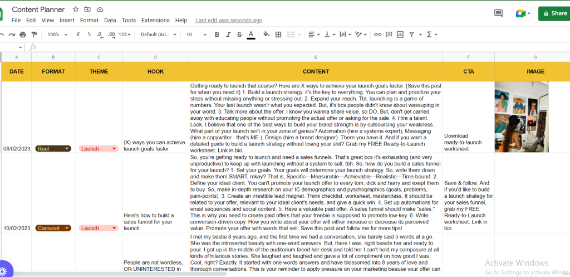Open the Extensions menu
Viewport: 570px width, 277px height.
click(155, 21)
